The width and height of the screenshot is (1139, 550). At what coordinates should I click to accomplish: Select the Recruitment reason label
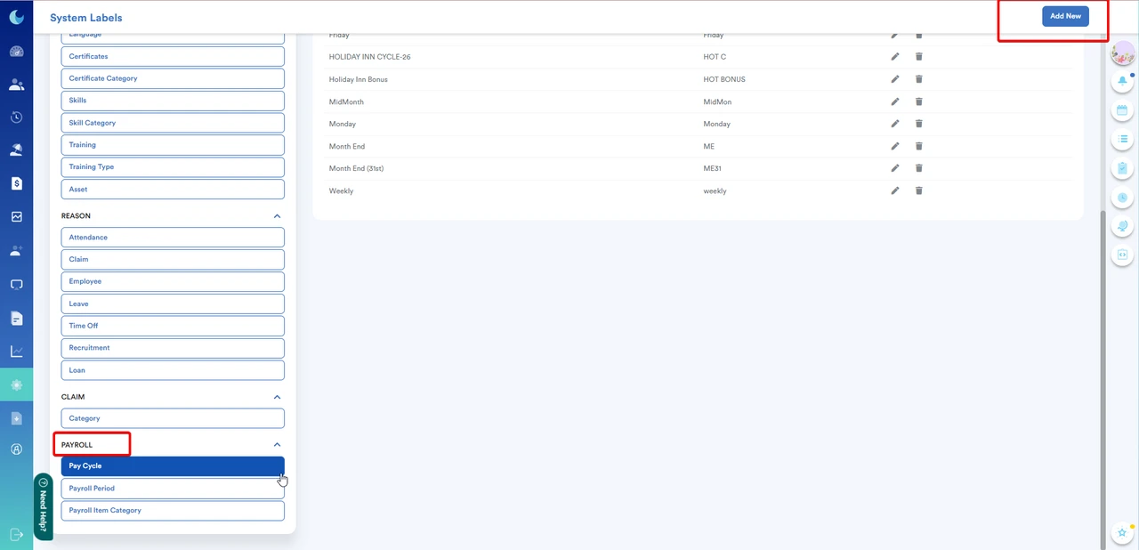(173, 348)
